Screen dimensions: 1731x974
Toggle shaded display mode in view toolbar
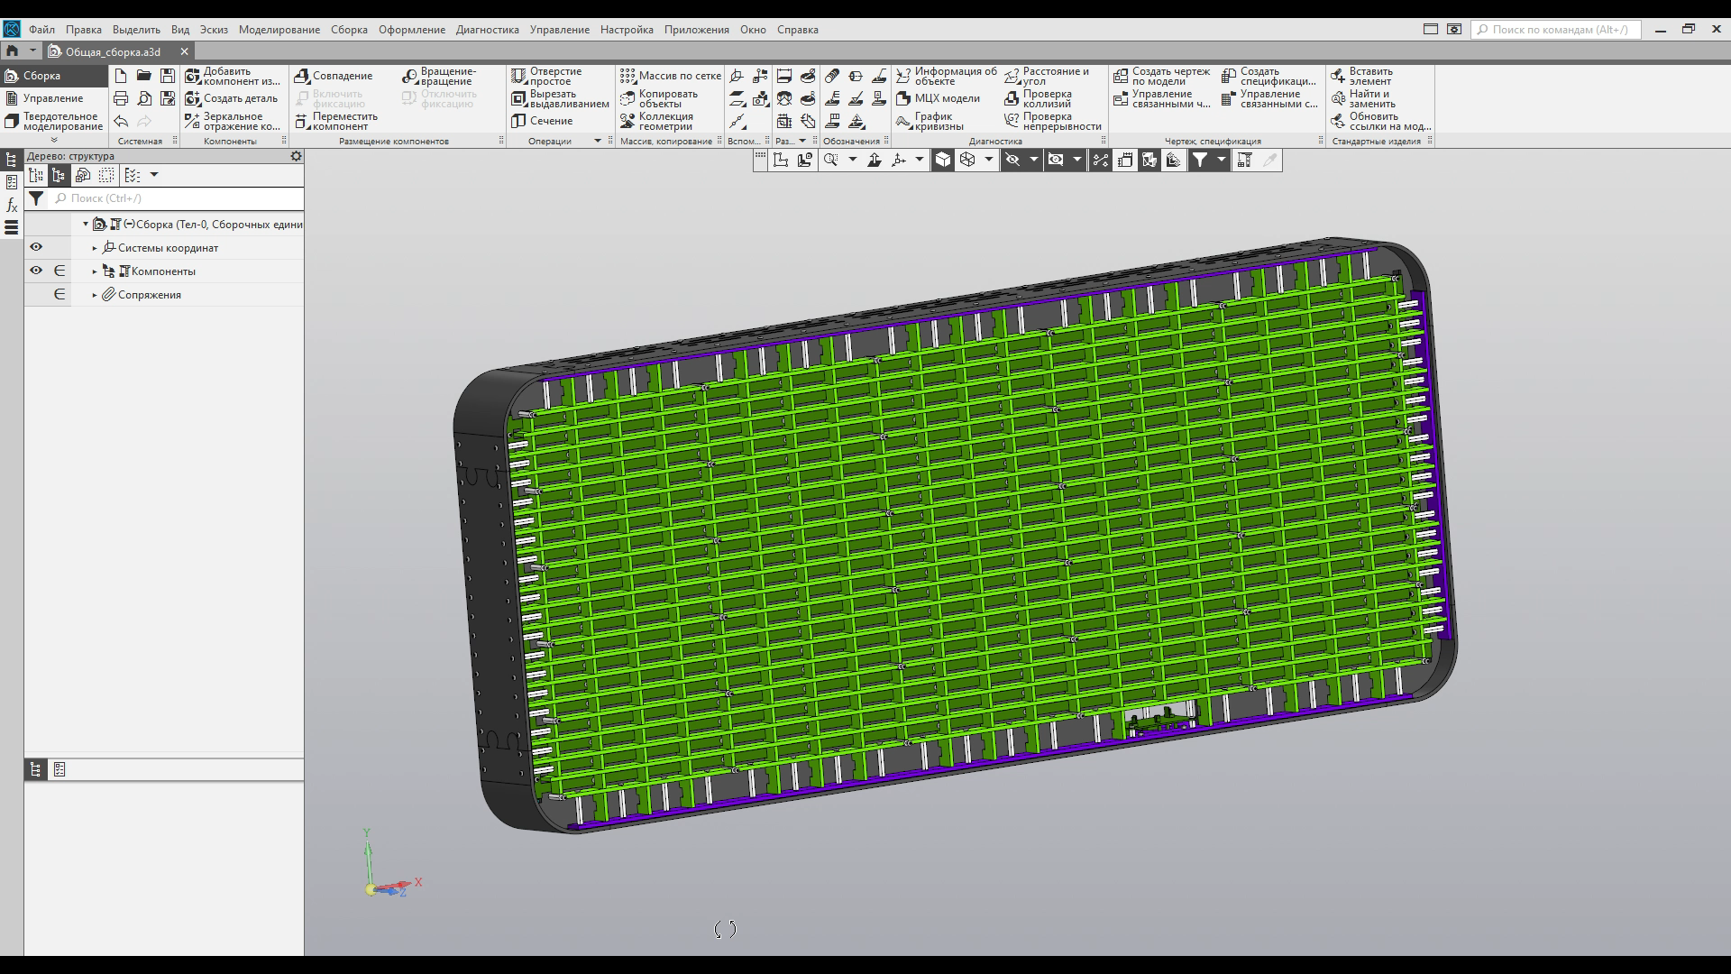click(x=942, y=160)
